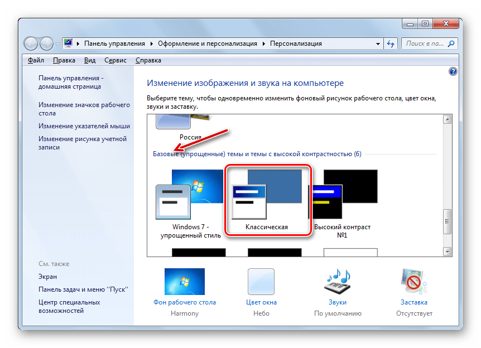Click the blue Help question mark icon
Viewport: 481px width, 348px height.
pyautogui.click(x=453, y=71)
